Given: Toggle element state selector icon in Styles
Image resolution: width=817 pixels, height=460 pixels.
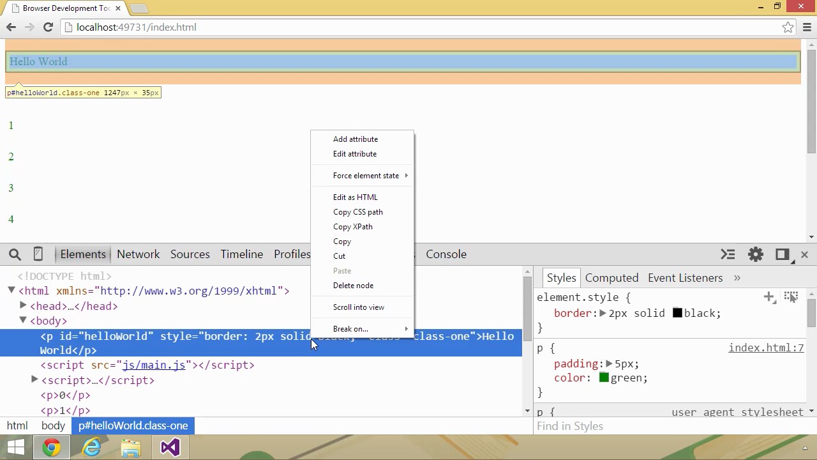Looking at the screenshot, I should (x=791, y=297).
